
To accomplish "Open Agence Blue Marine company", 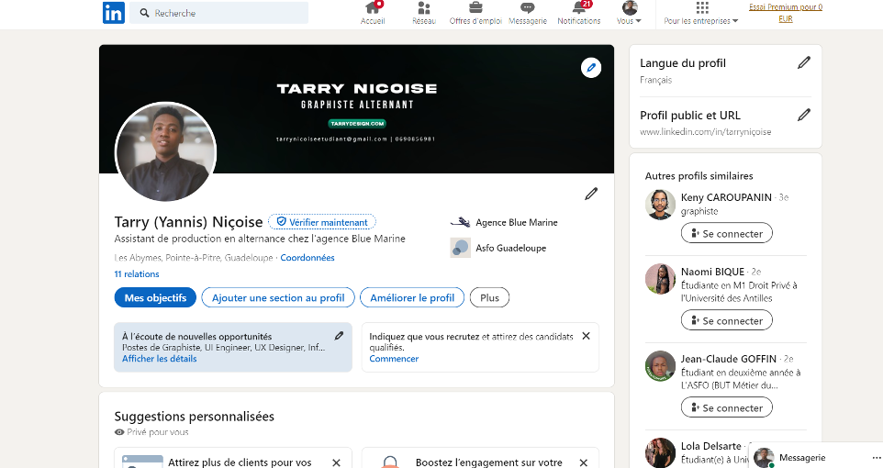I will (x=517, y=222).
